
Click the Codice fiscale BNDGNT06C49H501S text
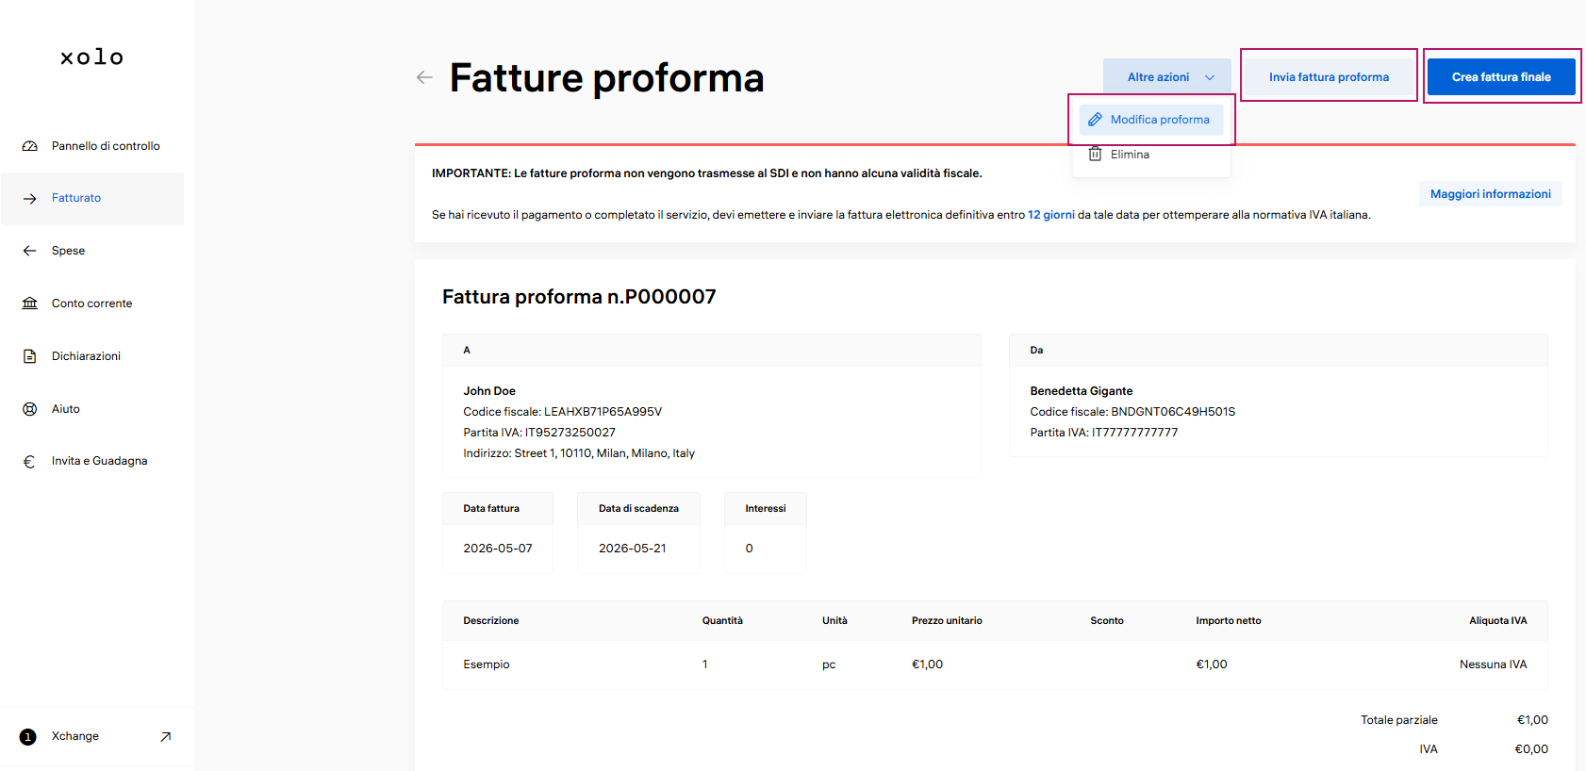point(1132,412)
